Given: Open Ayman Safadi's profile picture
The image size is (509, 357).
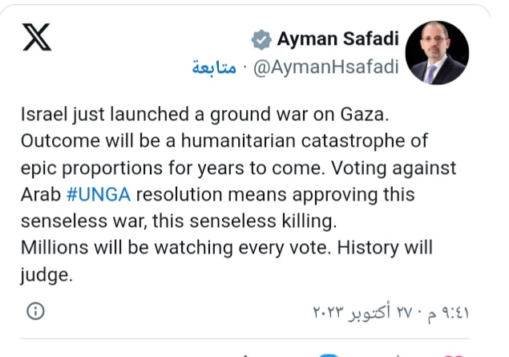Looking at the screenshot, I should coord(437,53).
